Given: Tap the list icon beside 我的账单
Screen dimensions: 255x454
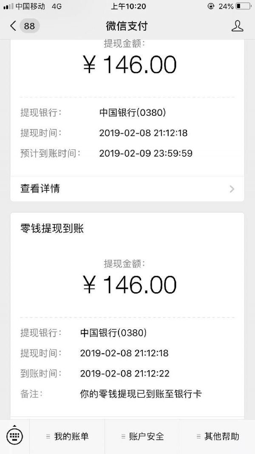Looking at the screenshot, I should [48, 437].
